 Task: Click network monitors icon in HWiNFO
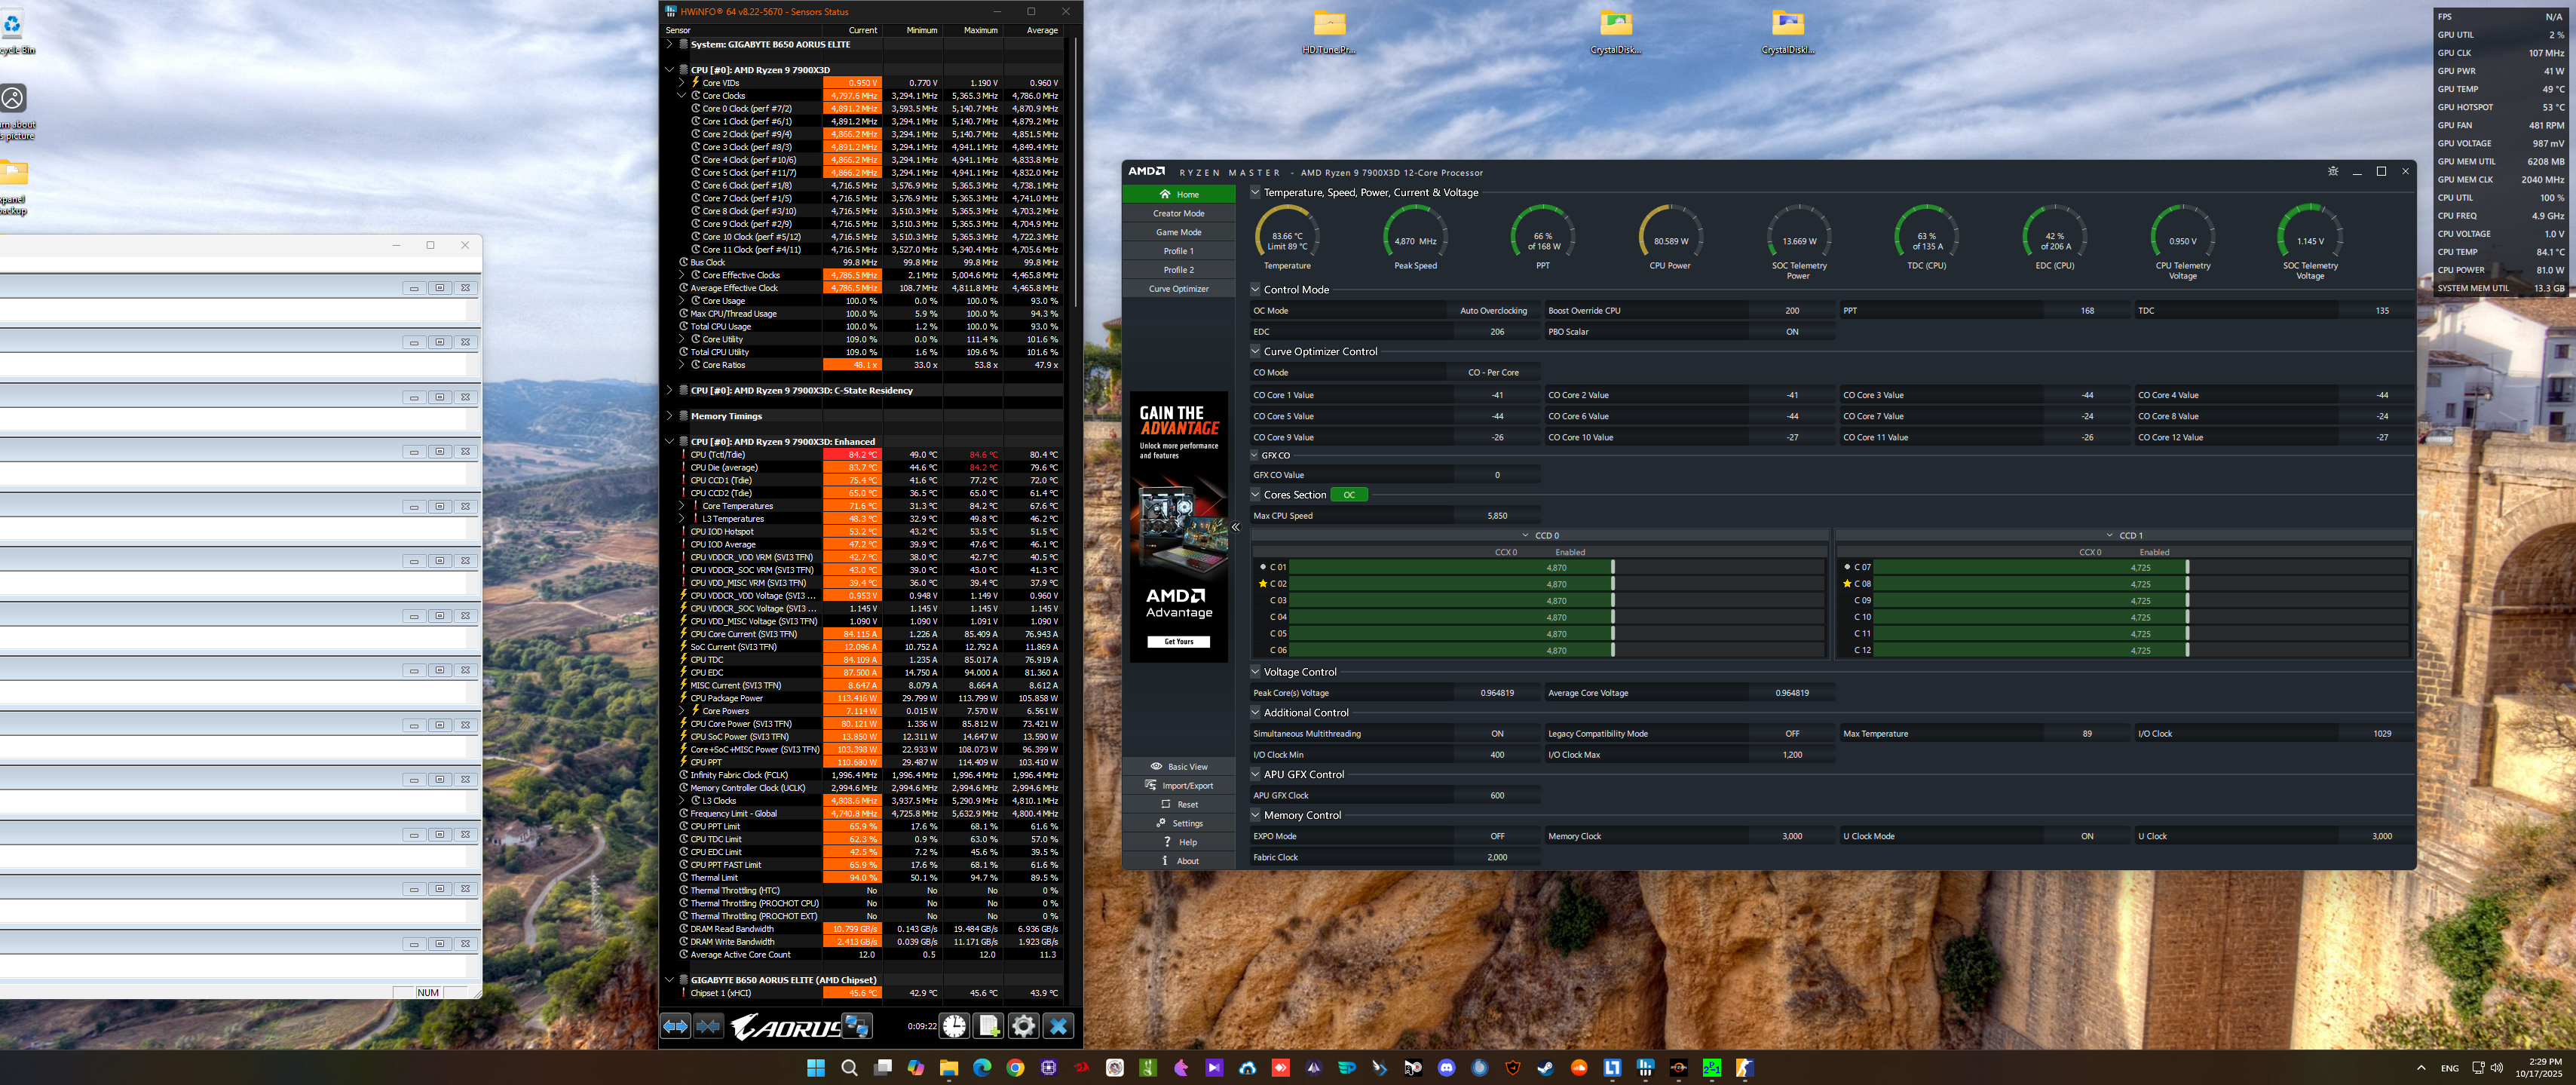tap(857, 1026)
